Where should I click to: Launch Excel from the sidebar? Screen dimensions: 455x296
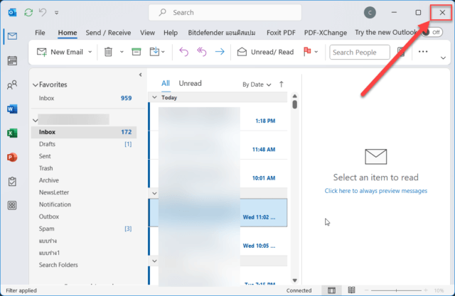[x=12, y=133]
